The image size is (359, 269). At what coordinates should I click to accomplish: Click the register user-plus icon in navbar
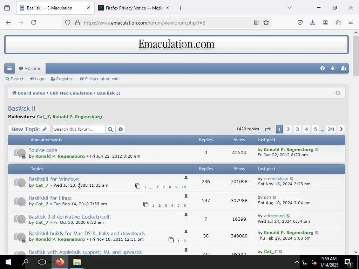(x=344, y=68)
